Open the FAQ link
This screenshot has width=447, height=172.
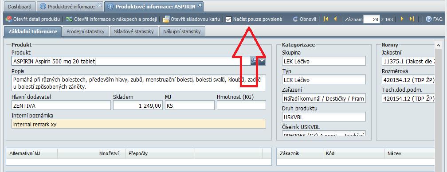tap(438, 20)
